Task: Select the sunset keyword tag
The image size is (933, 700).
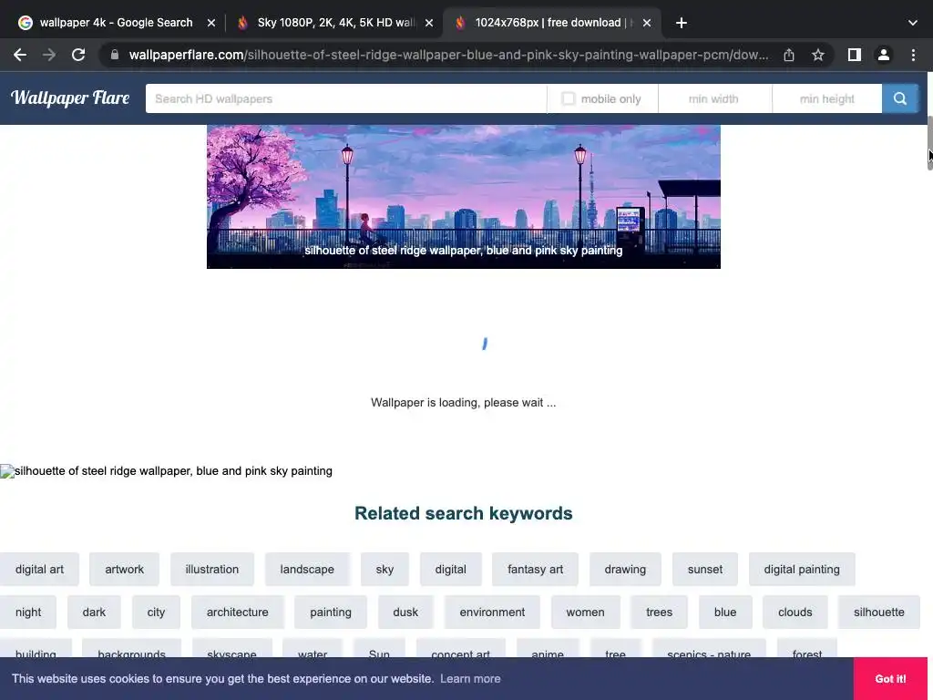Action: tap(705, 569)
